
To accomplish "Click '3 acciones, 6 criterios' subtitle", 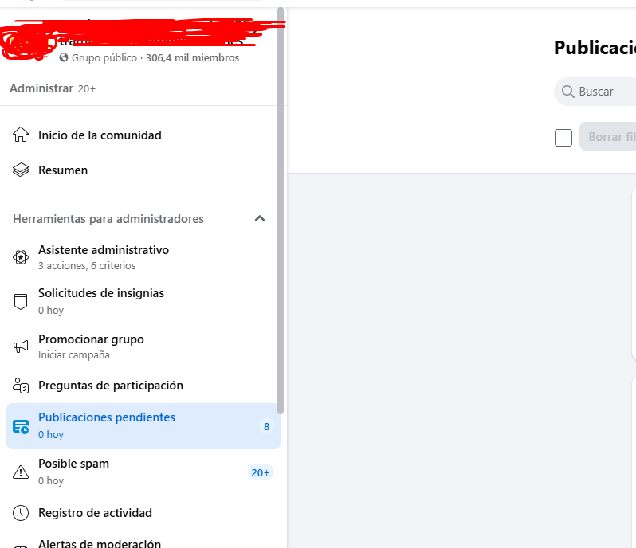I will pyautogui.click(x=87, y=266).
